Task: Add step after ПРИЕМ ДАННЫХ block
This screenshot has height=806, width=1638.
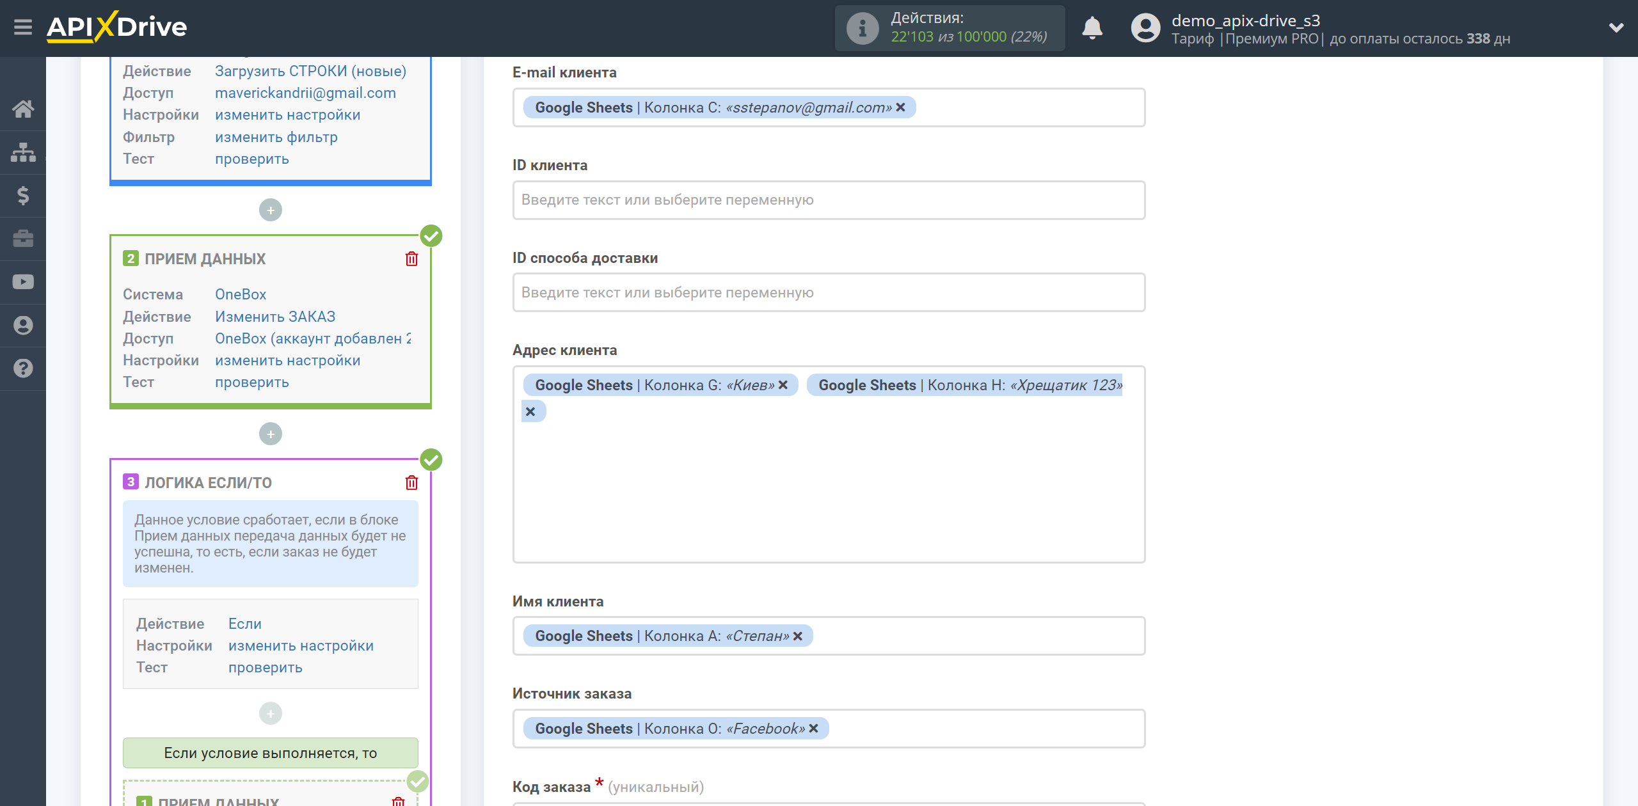Action: point(271,434)
